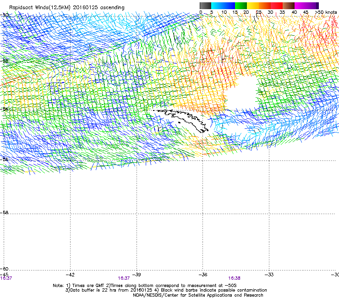Click the latitude label '-58'
The width and height of the screenshot is (339, 298).
pyautogui.click(x=4, y=213)
